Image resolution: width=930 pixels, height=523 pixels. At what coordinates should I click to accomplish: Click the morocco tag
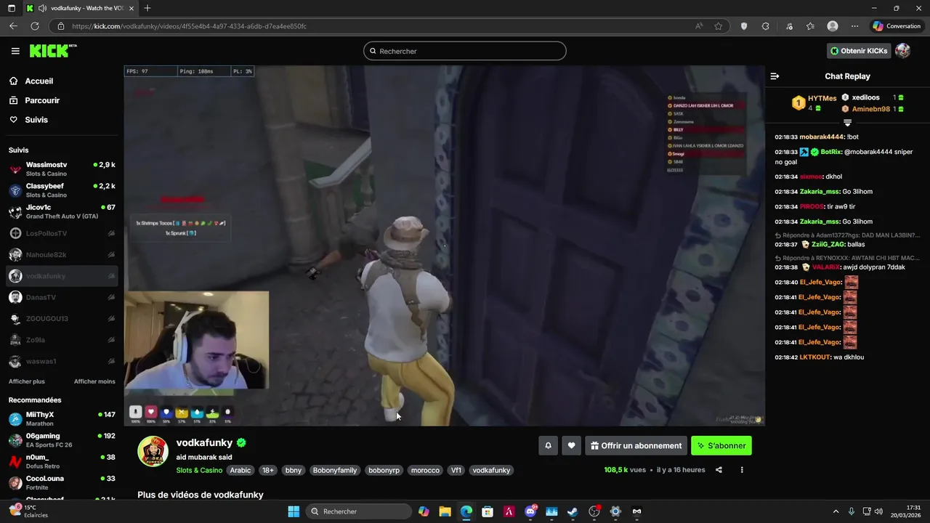coord(425,470)
